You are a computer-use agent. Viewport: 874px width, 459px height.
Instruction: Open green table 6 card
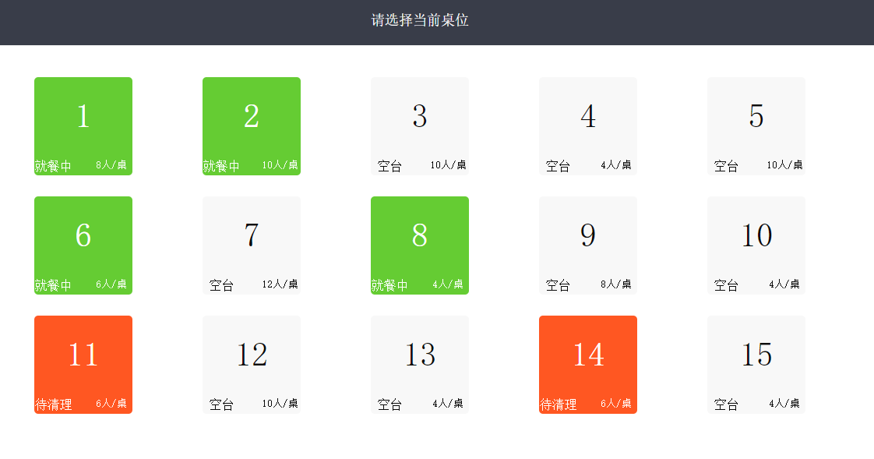[x=83, y=245]
